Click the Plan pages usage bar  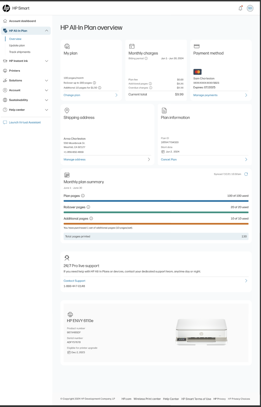pyautogui.click(x=156, y=201)
